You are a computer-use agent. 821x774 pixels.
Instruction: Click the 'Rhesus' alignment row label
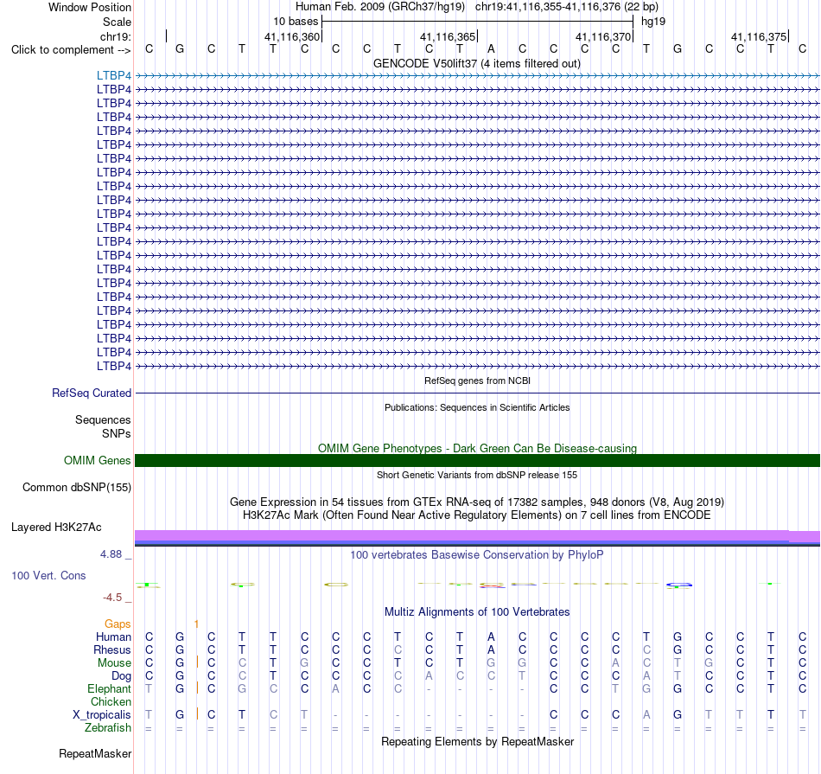pos(112,649)
